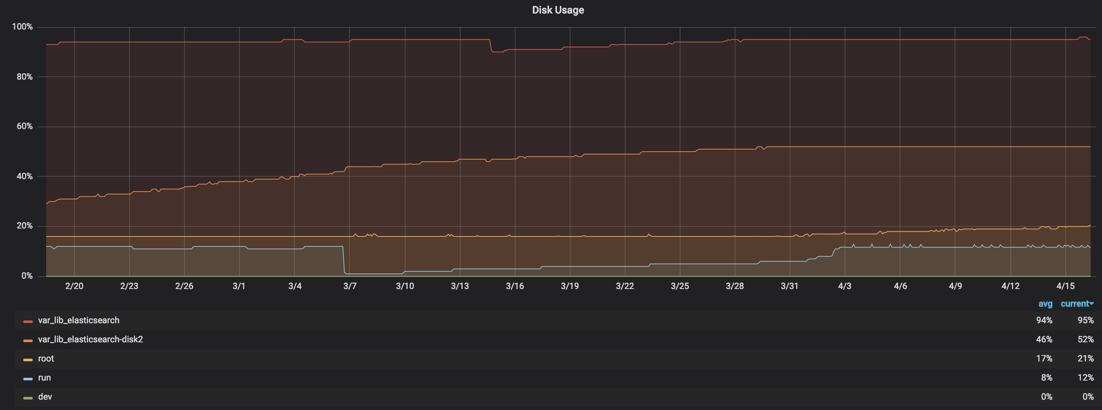
Task: Open color picker for root yellow swatch
Action: click(x=28, y=360)
